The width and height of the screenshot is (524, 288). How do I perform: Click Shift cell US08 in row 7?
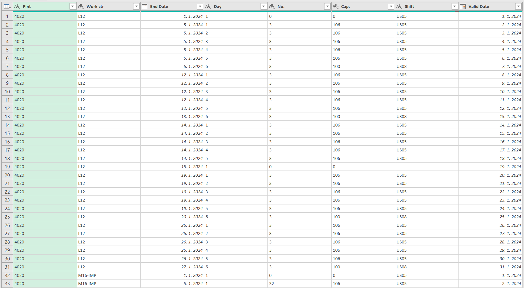tap(427, 66)
